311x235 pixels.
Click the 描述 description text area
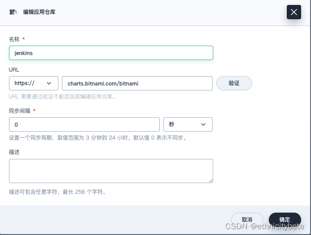[x=111, y=171]
